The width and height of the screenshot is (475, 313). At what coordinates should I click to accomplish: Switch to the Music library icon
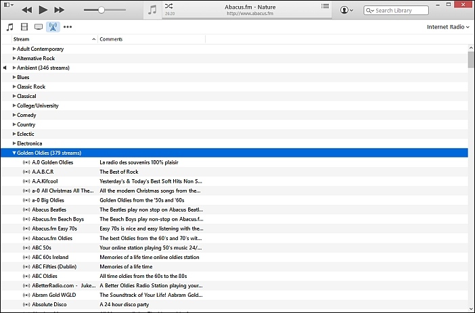10,27
